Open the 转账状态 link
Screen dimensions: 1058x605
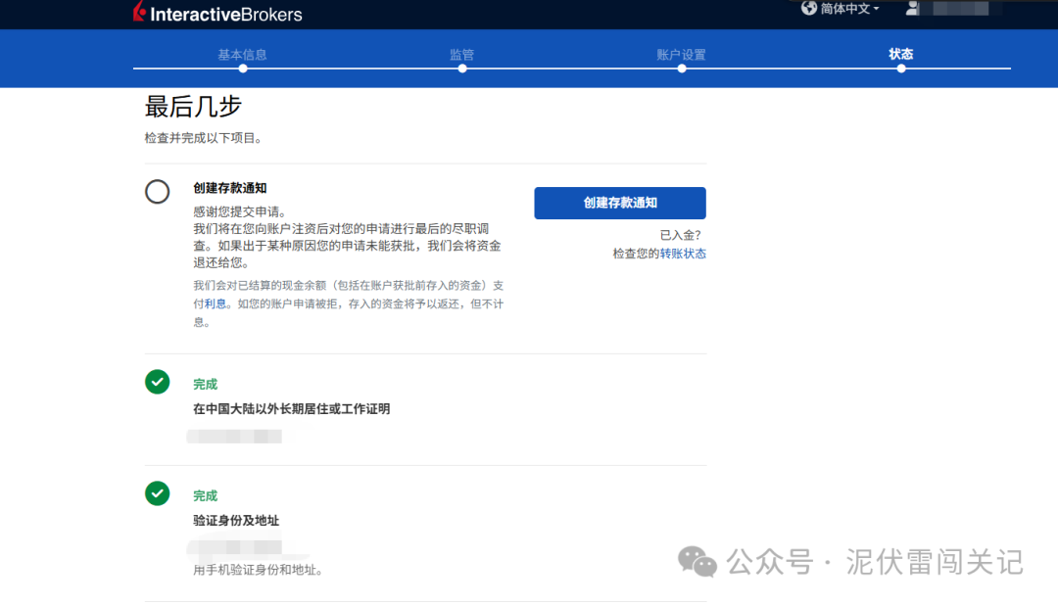tap(682, 253)
